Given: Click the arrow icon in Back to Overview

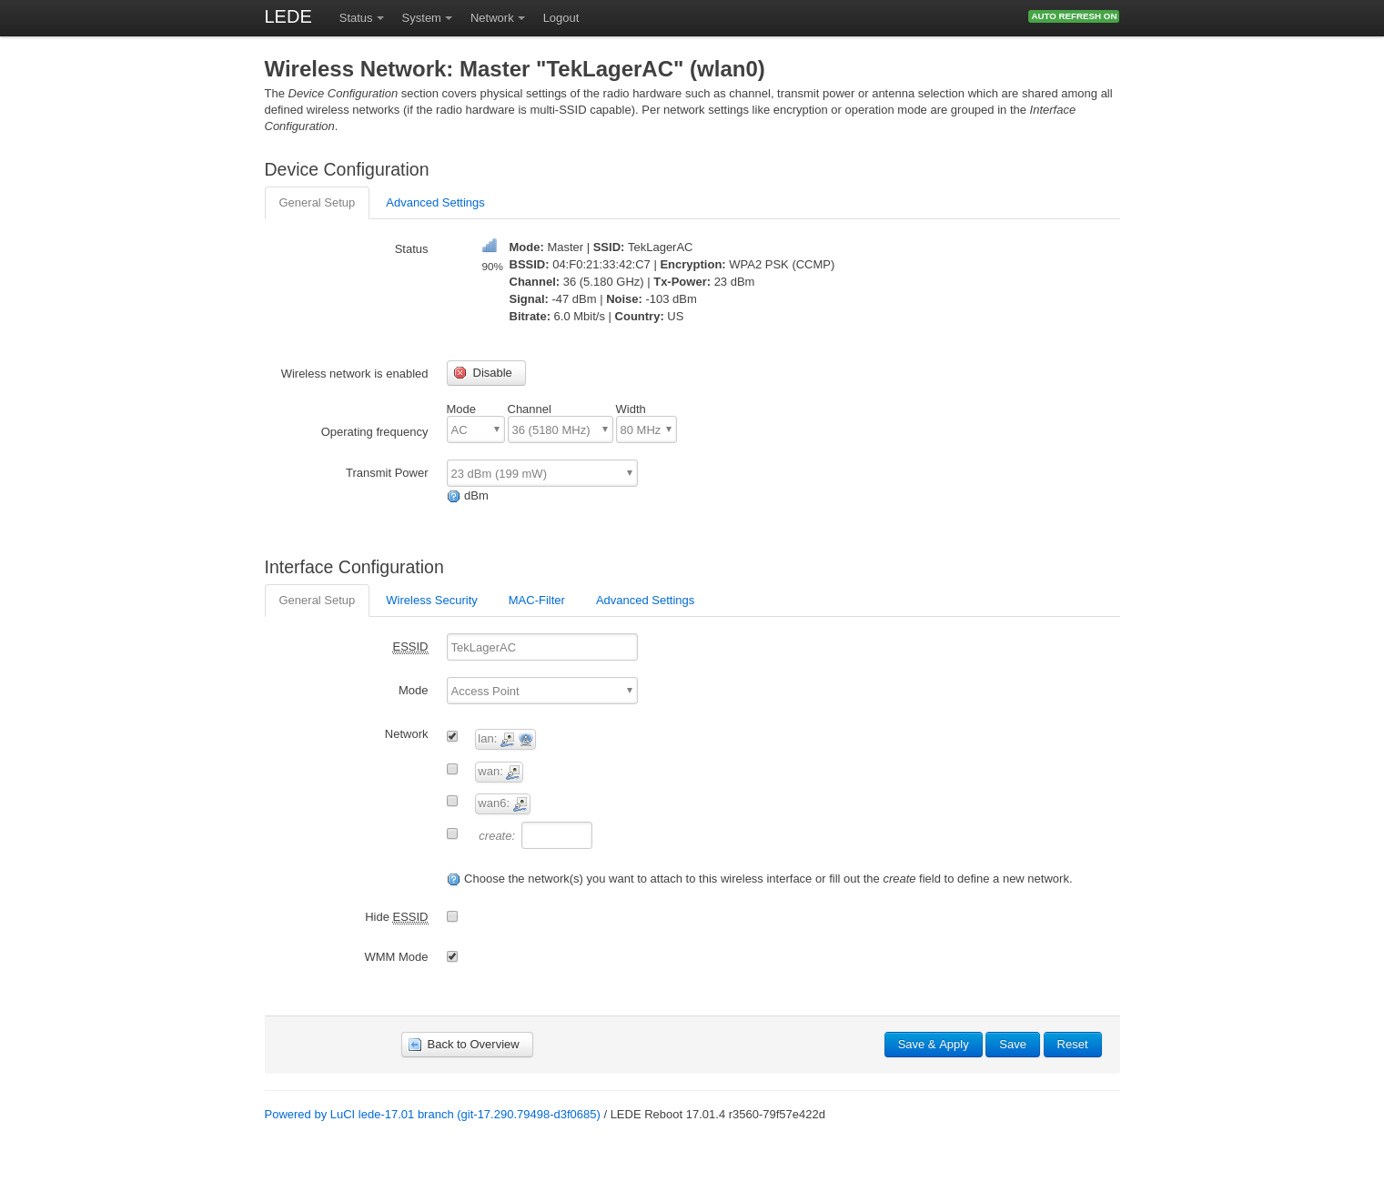Looking at the screenshot, I should point(416,1044).
